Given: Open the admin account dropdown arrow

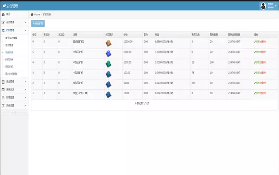Looking at the screenshot, I should 276,6.
